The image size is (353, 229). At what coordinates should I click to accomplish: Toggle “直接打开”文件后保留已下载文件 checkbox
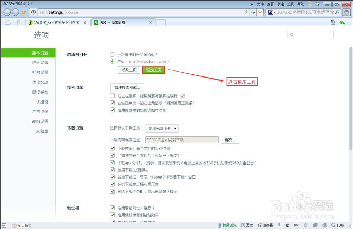[x=112, y=155]
